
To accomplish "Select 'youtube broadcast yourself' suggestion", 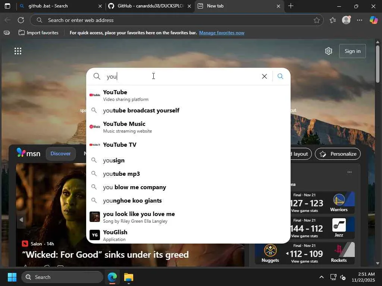I will (188, 110).
